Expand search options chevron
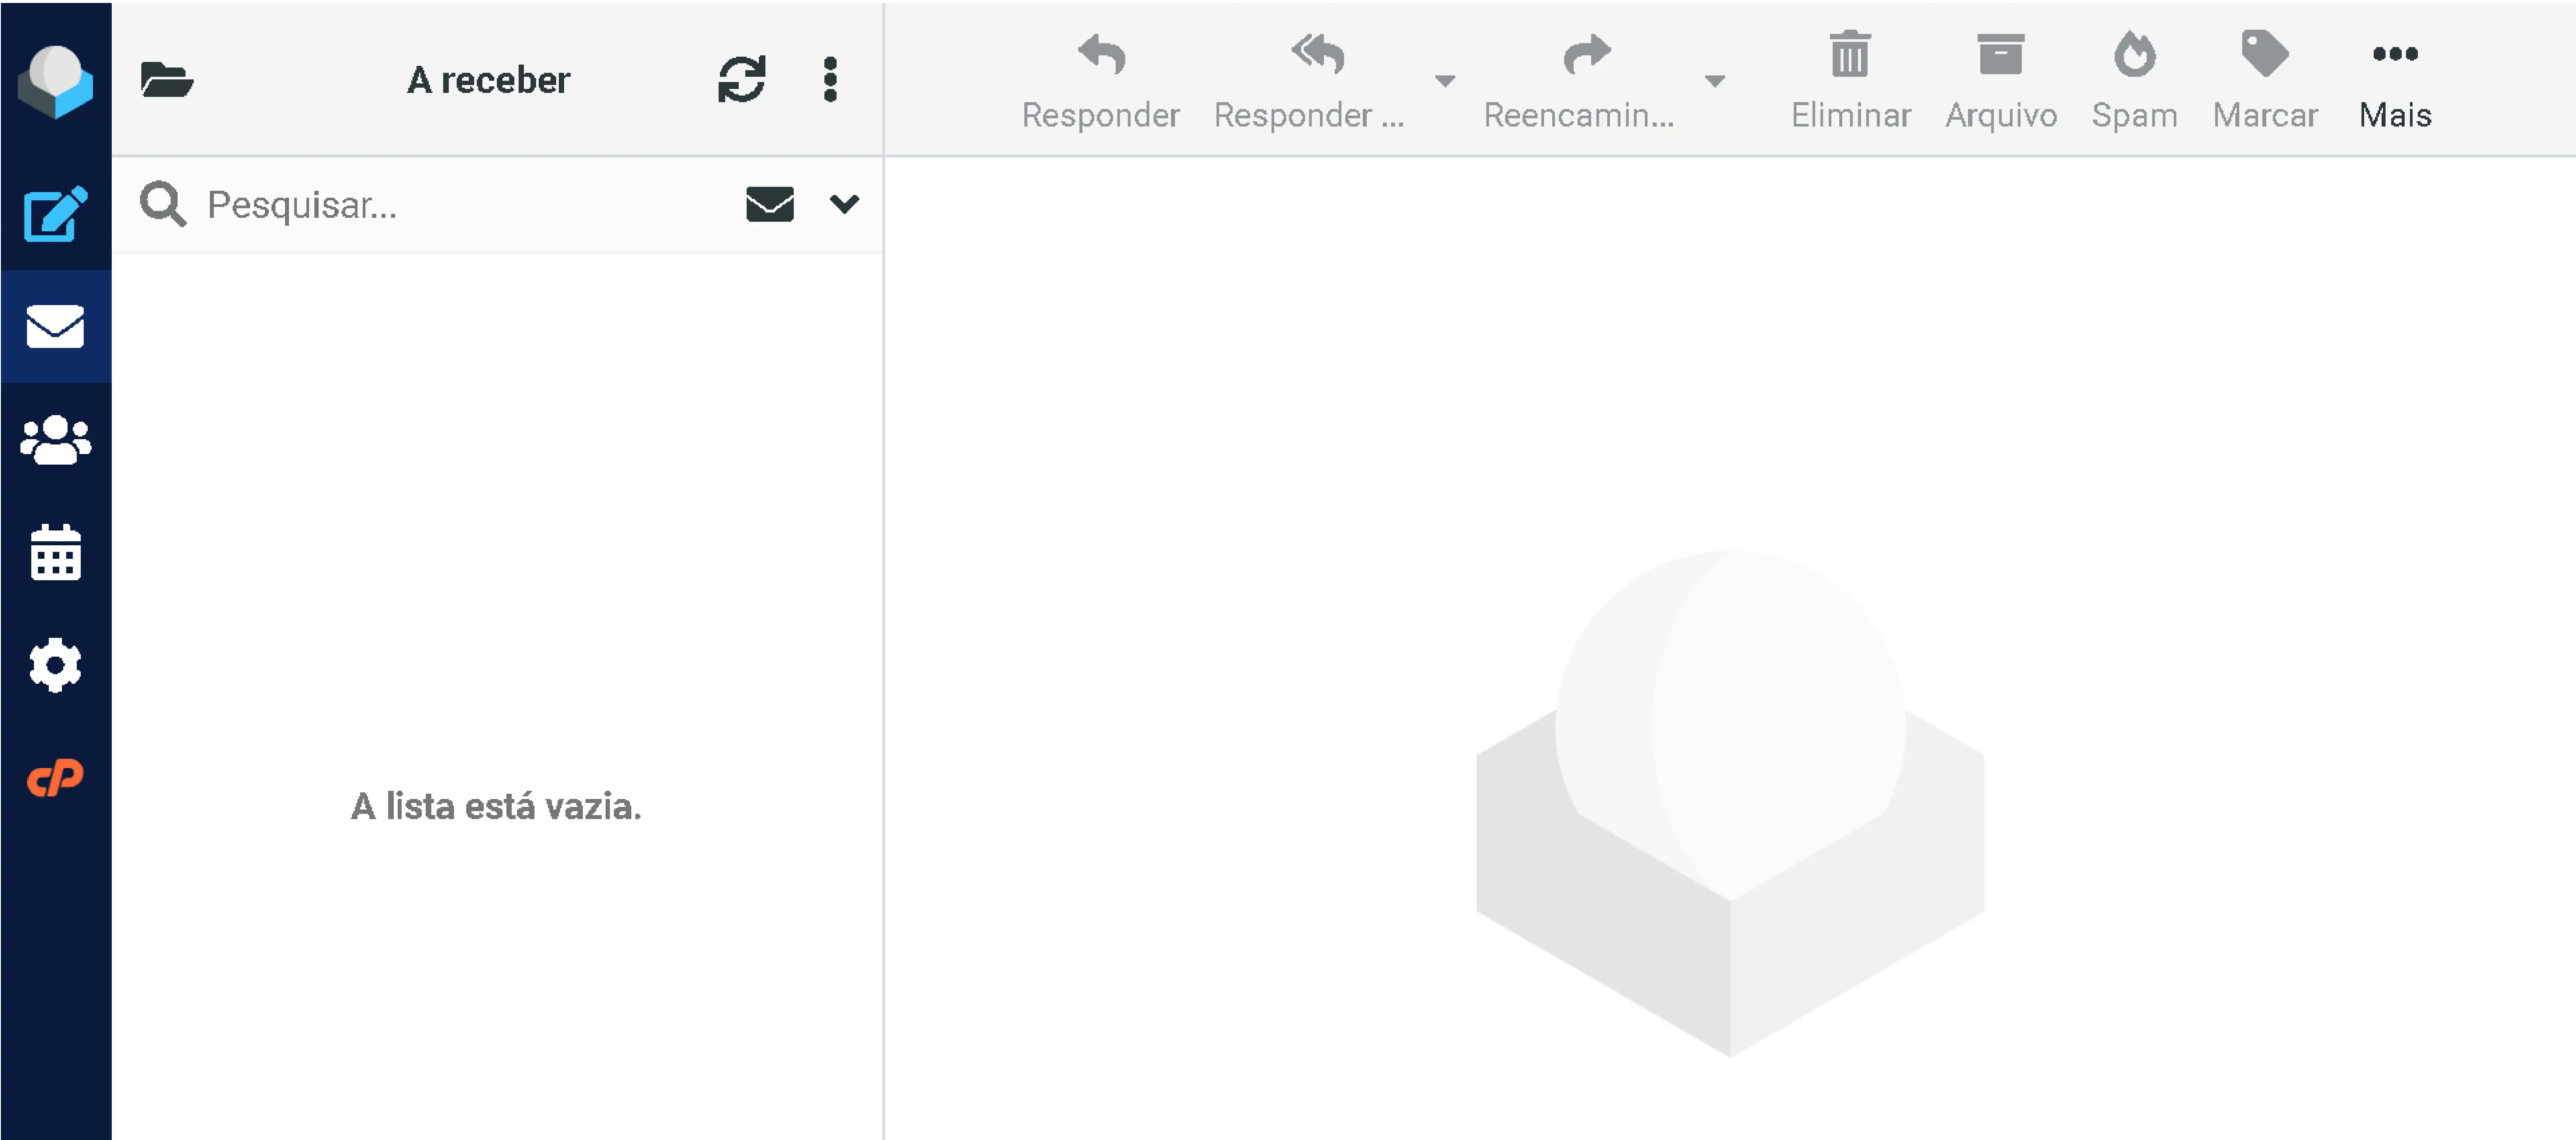This screenshot has width=2576, height=1140. (x=844, y=204)
